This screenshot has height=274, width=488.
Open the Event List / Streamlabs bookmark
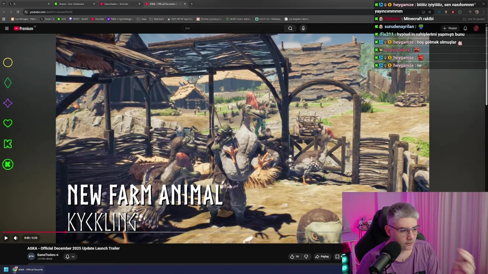(268, 19)
